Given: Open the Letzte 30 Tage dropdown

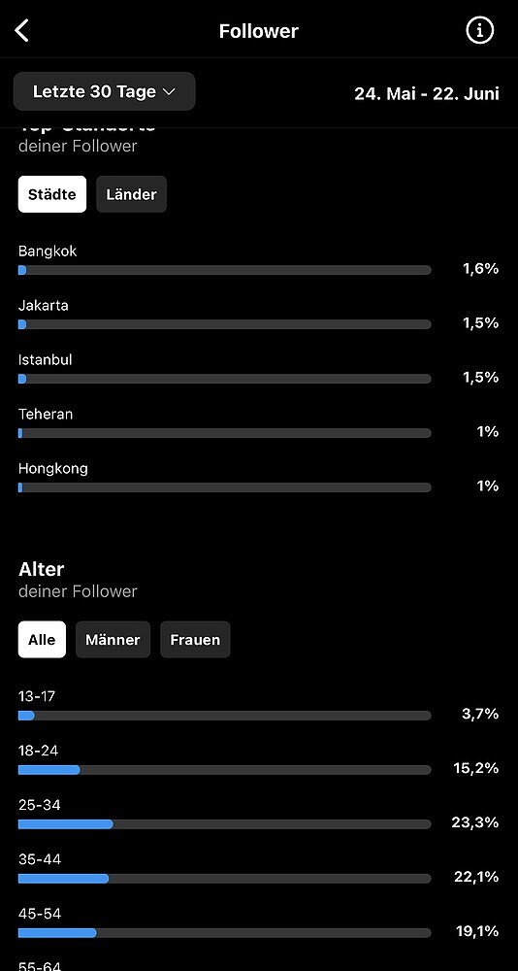Looking at the screenshot, I should pyautogui.click(x=104, y=91).
